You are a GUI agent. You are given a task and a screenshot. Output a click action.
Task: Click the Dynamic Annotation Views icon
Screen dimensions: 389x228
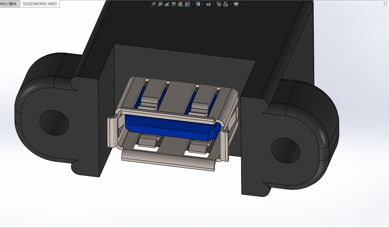click(x=181, y=4)
